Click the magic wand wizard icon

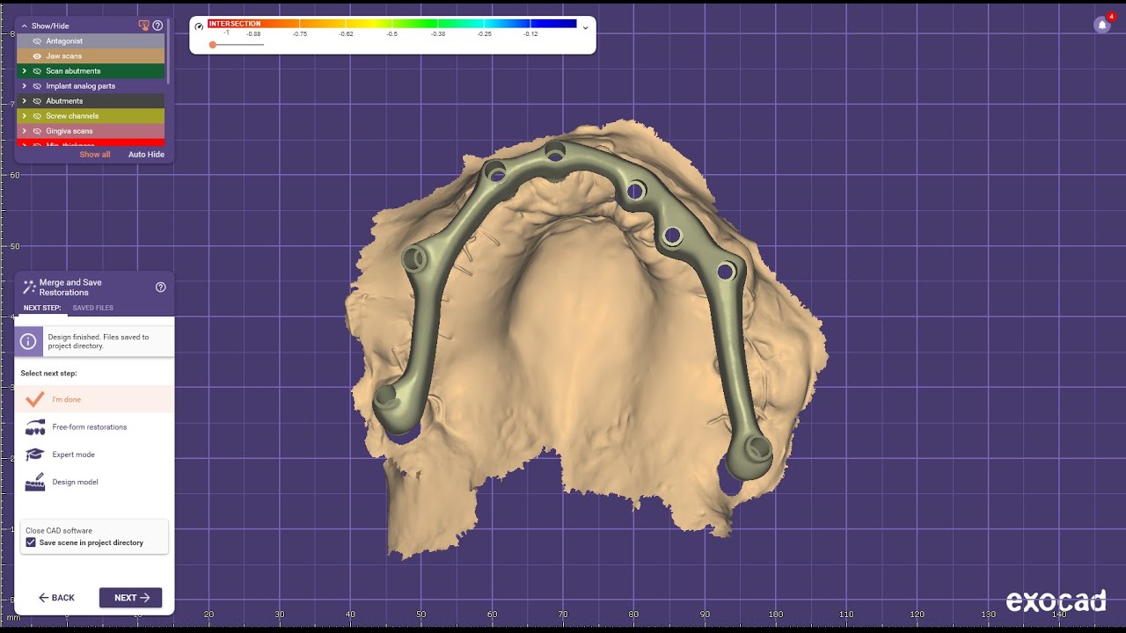[29, 287]
